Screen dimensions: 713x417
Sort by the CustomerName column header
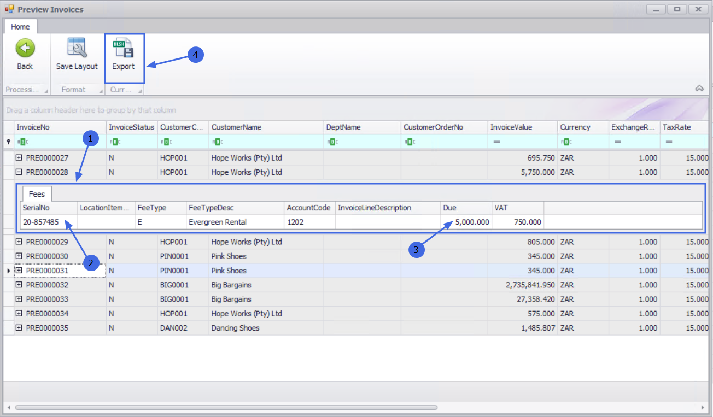click(x=266, y=127)
